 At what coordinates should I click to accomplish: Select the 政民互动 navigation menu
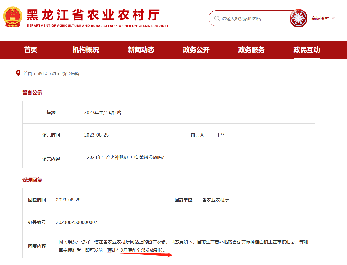307,50
